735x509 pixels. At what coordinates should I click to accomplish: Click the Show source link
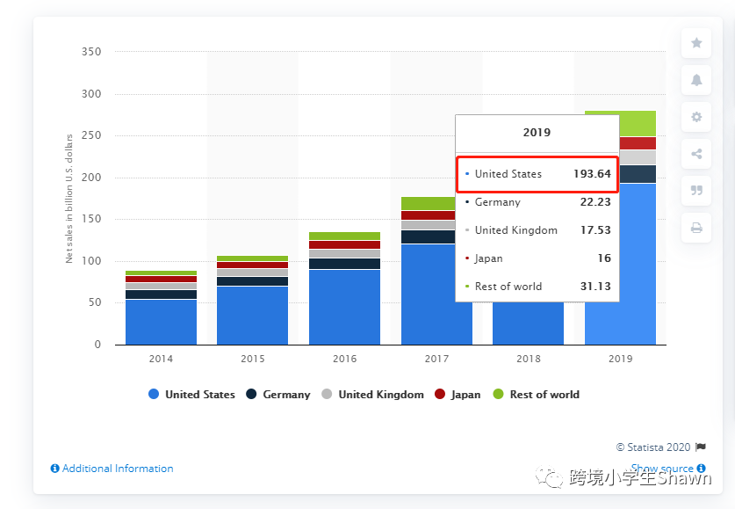point(661,469)
